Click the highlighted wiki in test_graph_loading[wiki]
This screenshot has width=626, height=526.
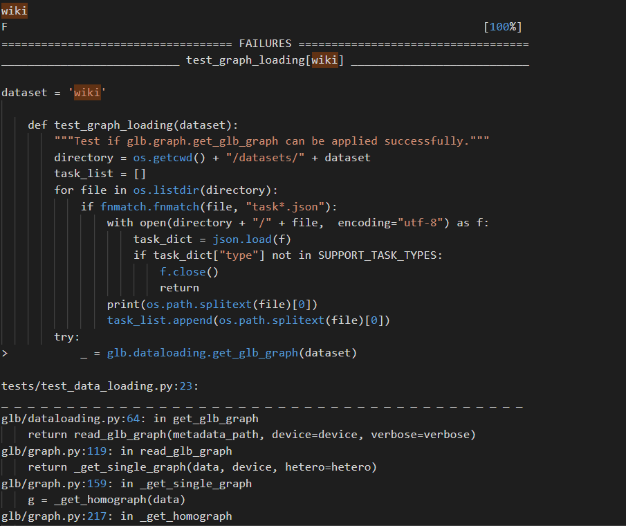coord(324,60)
